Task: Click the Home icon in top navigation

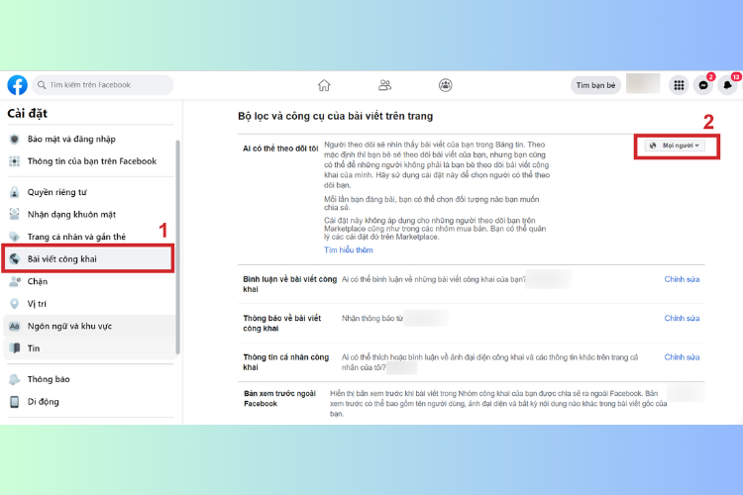Action: click(x=324, y=85)
